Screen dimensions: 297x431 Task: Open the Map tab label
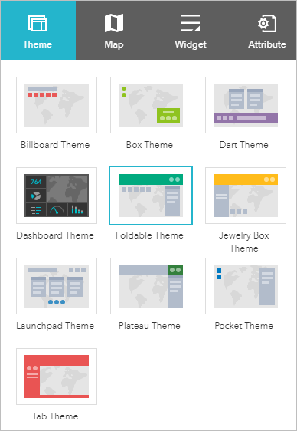(x=114, y=44)
